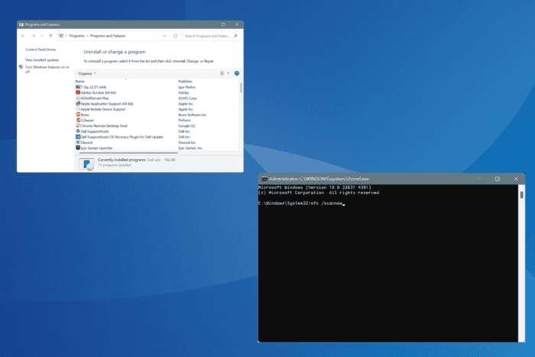The image size is (535, 357).
Task: Open the address bar history dropdown
Action: [x=165, y=36]
